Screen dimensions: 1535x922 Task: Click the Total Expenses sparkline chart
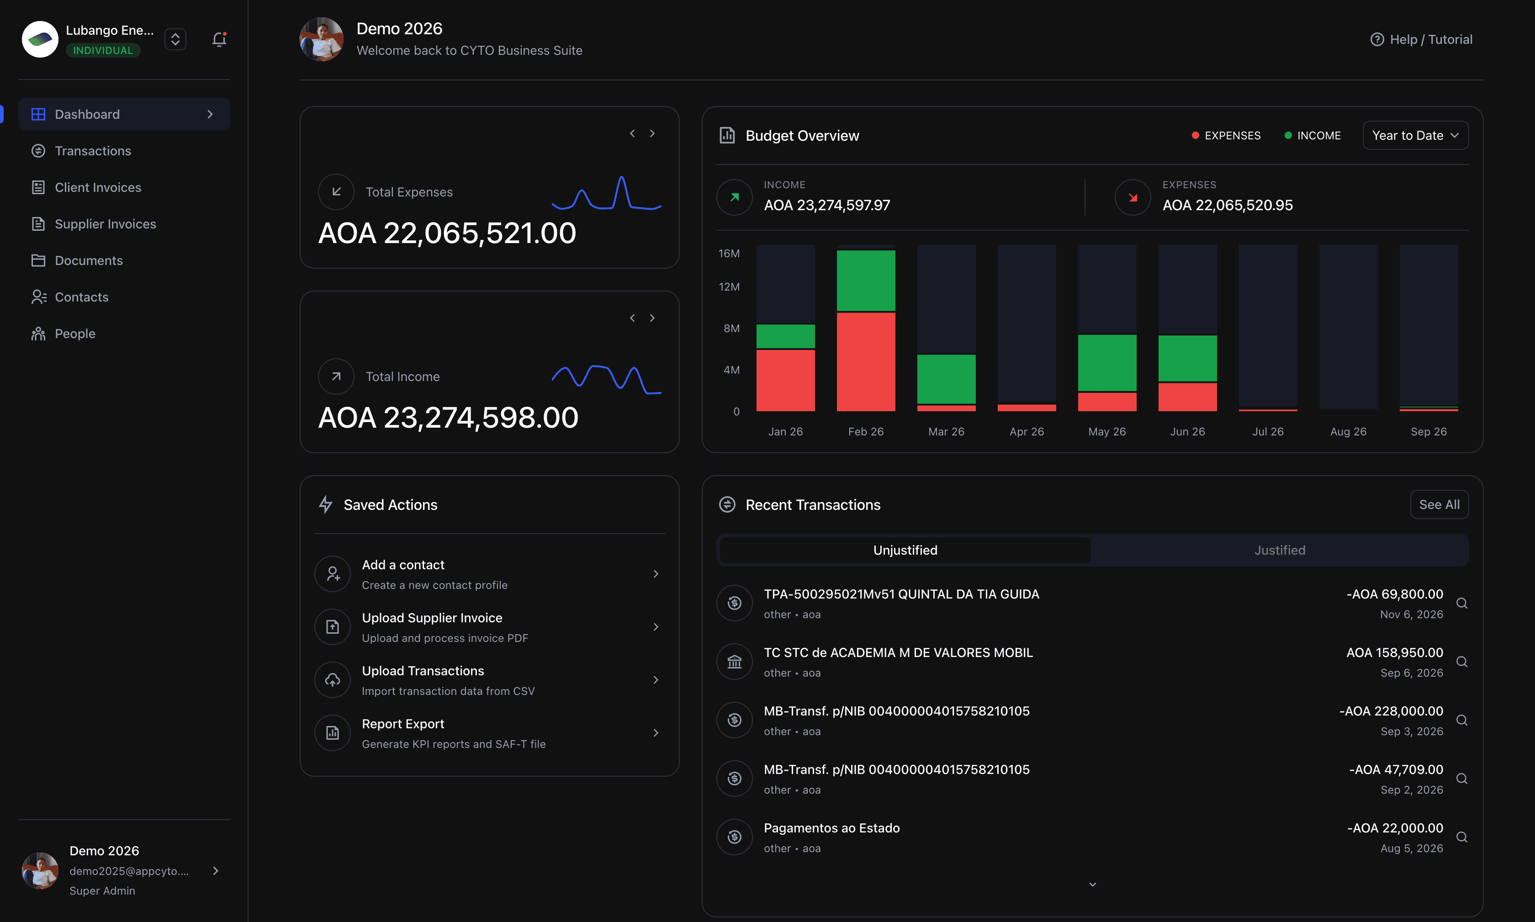pos(606,193)
